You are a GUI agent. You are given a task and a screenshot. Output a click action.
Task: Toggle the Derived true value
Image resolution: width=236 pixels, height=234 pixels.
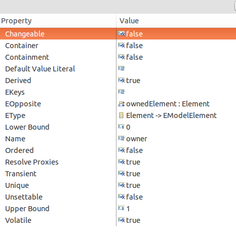(x=133, y=81)
